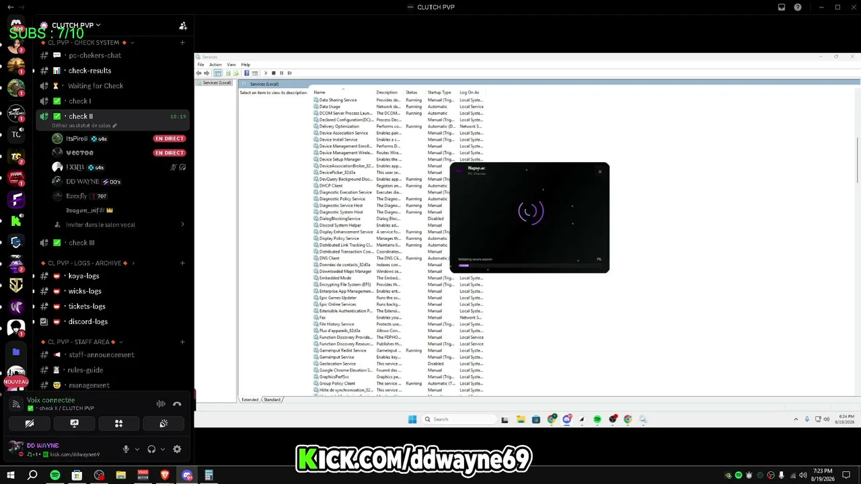Open voice connection signal details icon
The height and width of the screenshot is (484, 861).
point(16,404)
